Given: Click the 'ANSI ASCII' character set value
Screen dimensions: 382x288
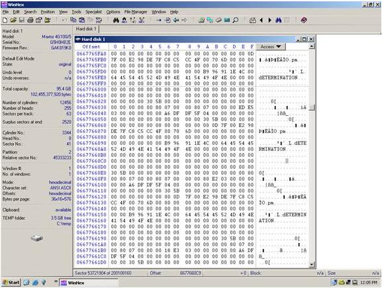Looking at the screenshot, I should [61, 188].
